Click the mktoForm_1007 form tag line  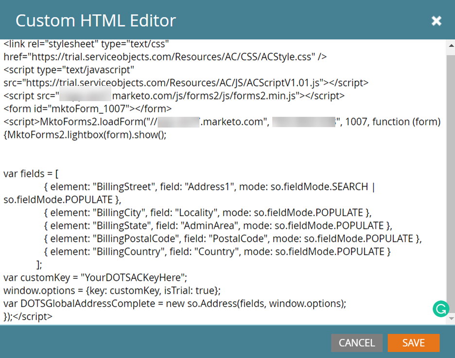point(87,109)
